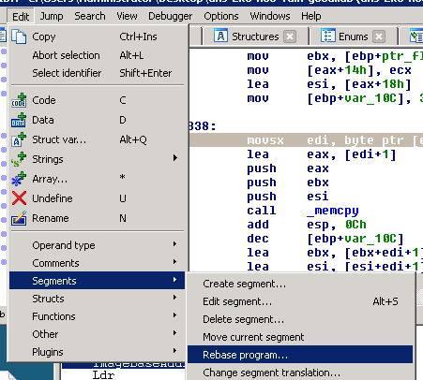Image resolution: width=423 pixels, height=380 pixels.
Task: Click the Struct var icon
Action: [x=19, y=139]
